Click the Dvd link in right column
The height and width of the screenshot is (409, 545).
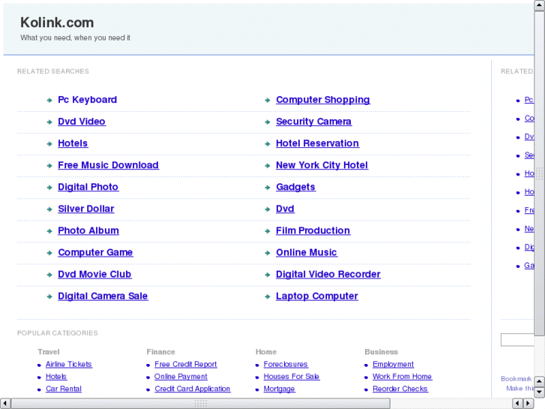pyautogui.click(x=285, y=209)
